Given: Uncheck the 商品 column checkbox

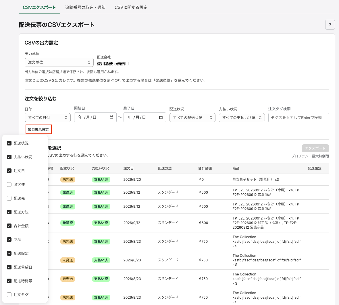Looking at the screenshot, I should click(9, 240).
